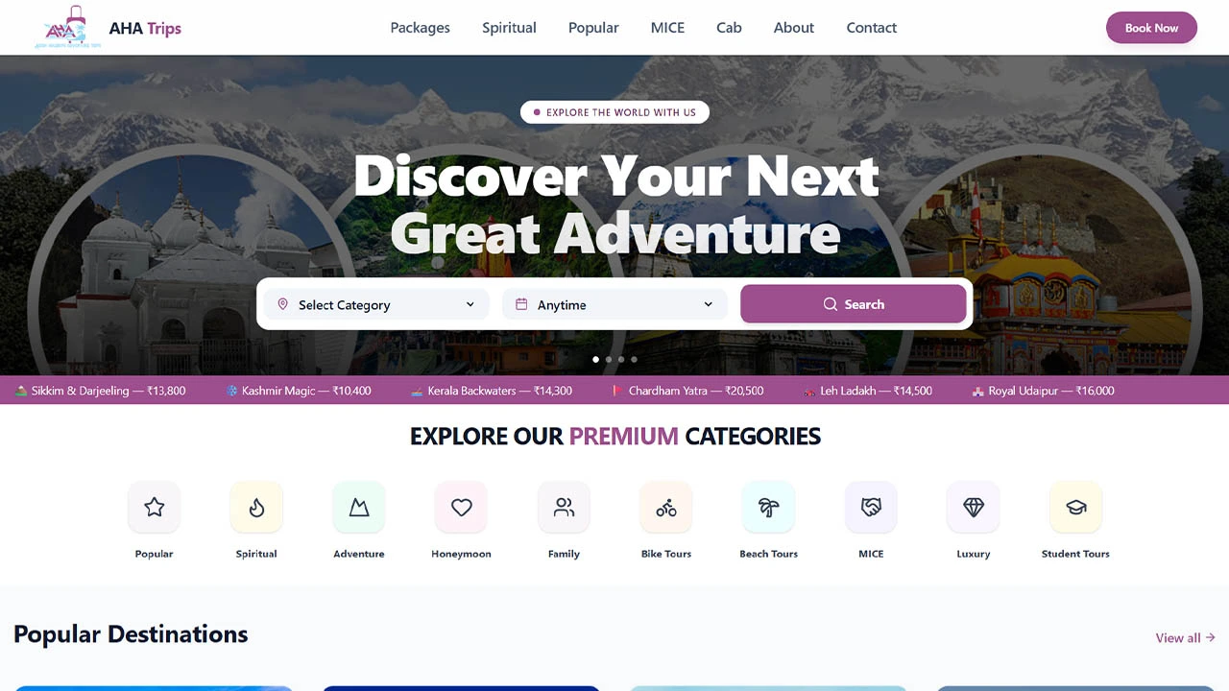The height and width of the screenshot is (691, 1229).
Task: Open the Packages menu item
Action: coord(420,28)
